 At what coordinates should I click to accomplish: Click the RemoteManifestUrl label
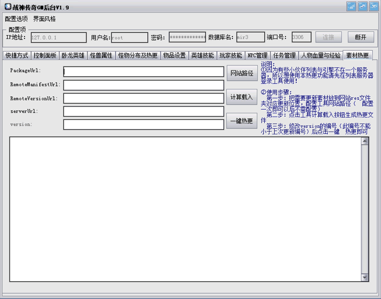click(x=35, y=84)
